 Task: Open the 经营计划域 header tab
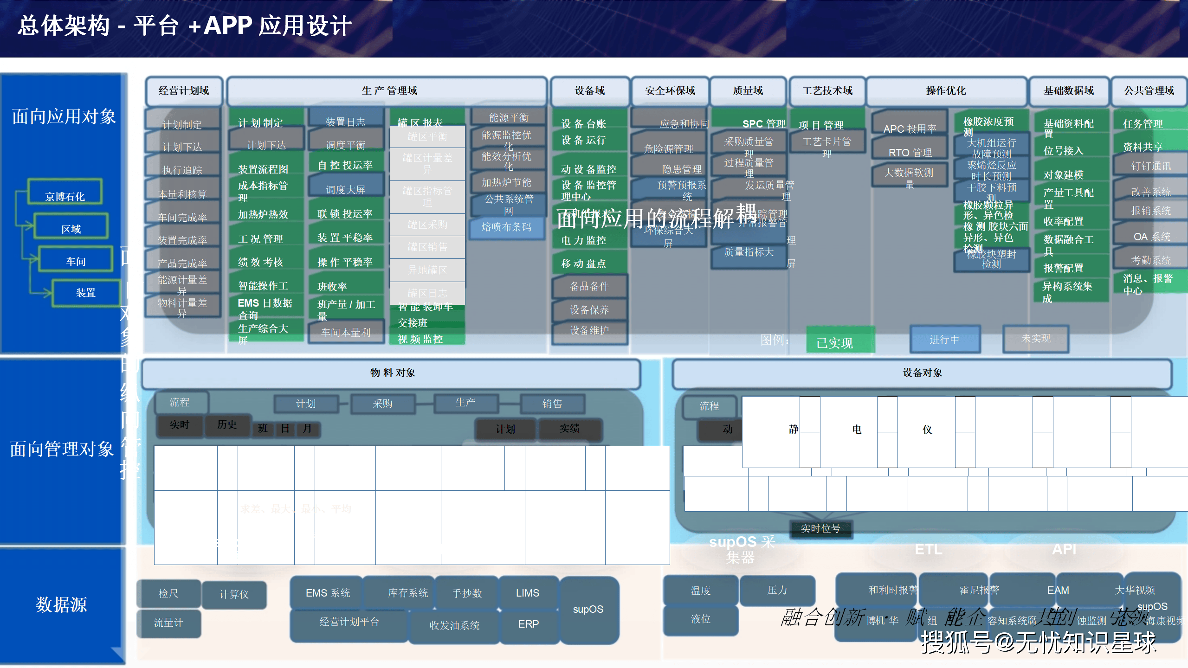(184, 91)
